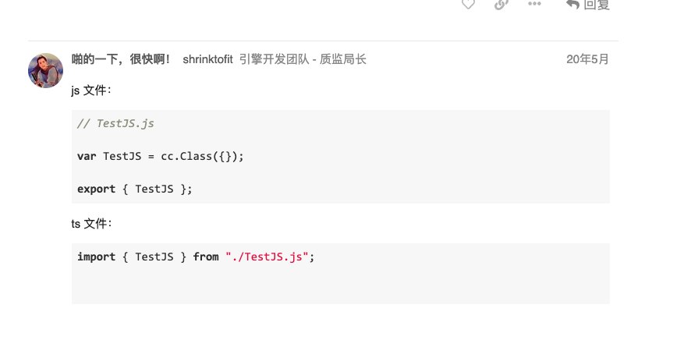Click the // TestJS.js comment line
The width and height of the screenshot is (691, 340).
[x=115, y=123]
